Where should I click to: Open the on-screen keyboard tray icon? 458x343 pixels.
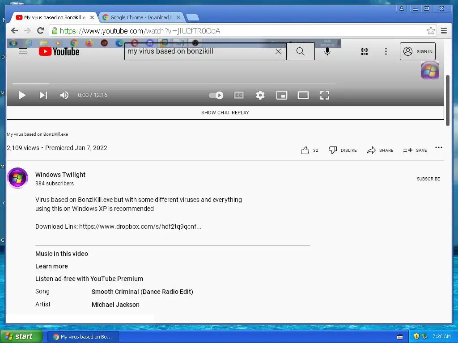coord(400,337)
